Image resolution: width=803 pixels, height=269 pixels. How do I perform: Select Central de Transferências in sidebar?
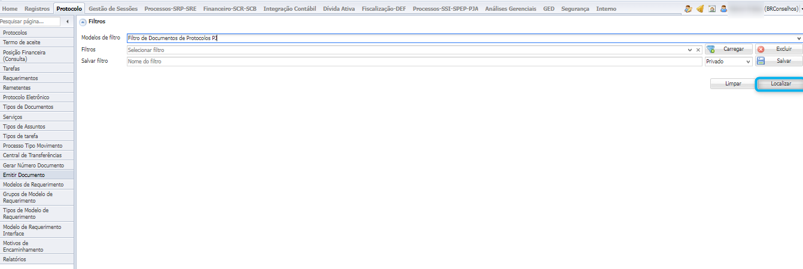point(37,155)
